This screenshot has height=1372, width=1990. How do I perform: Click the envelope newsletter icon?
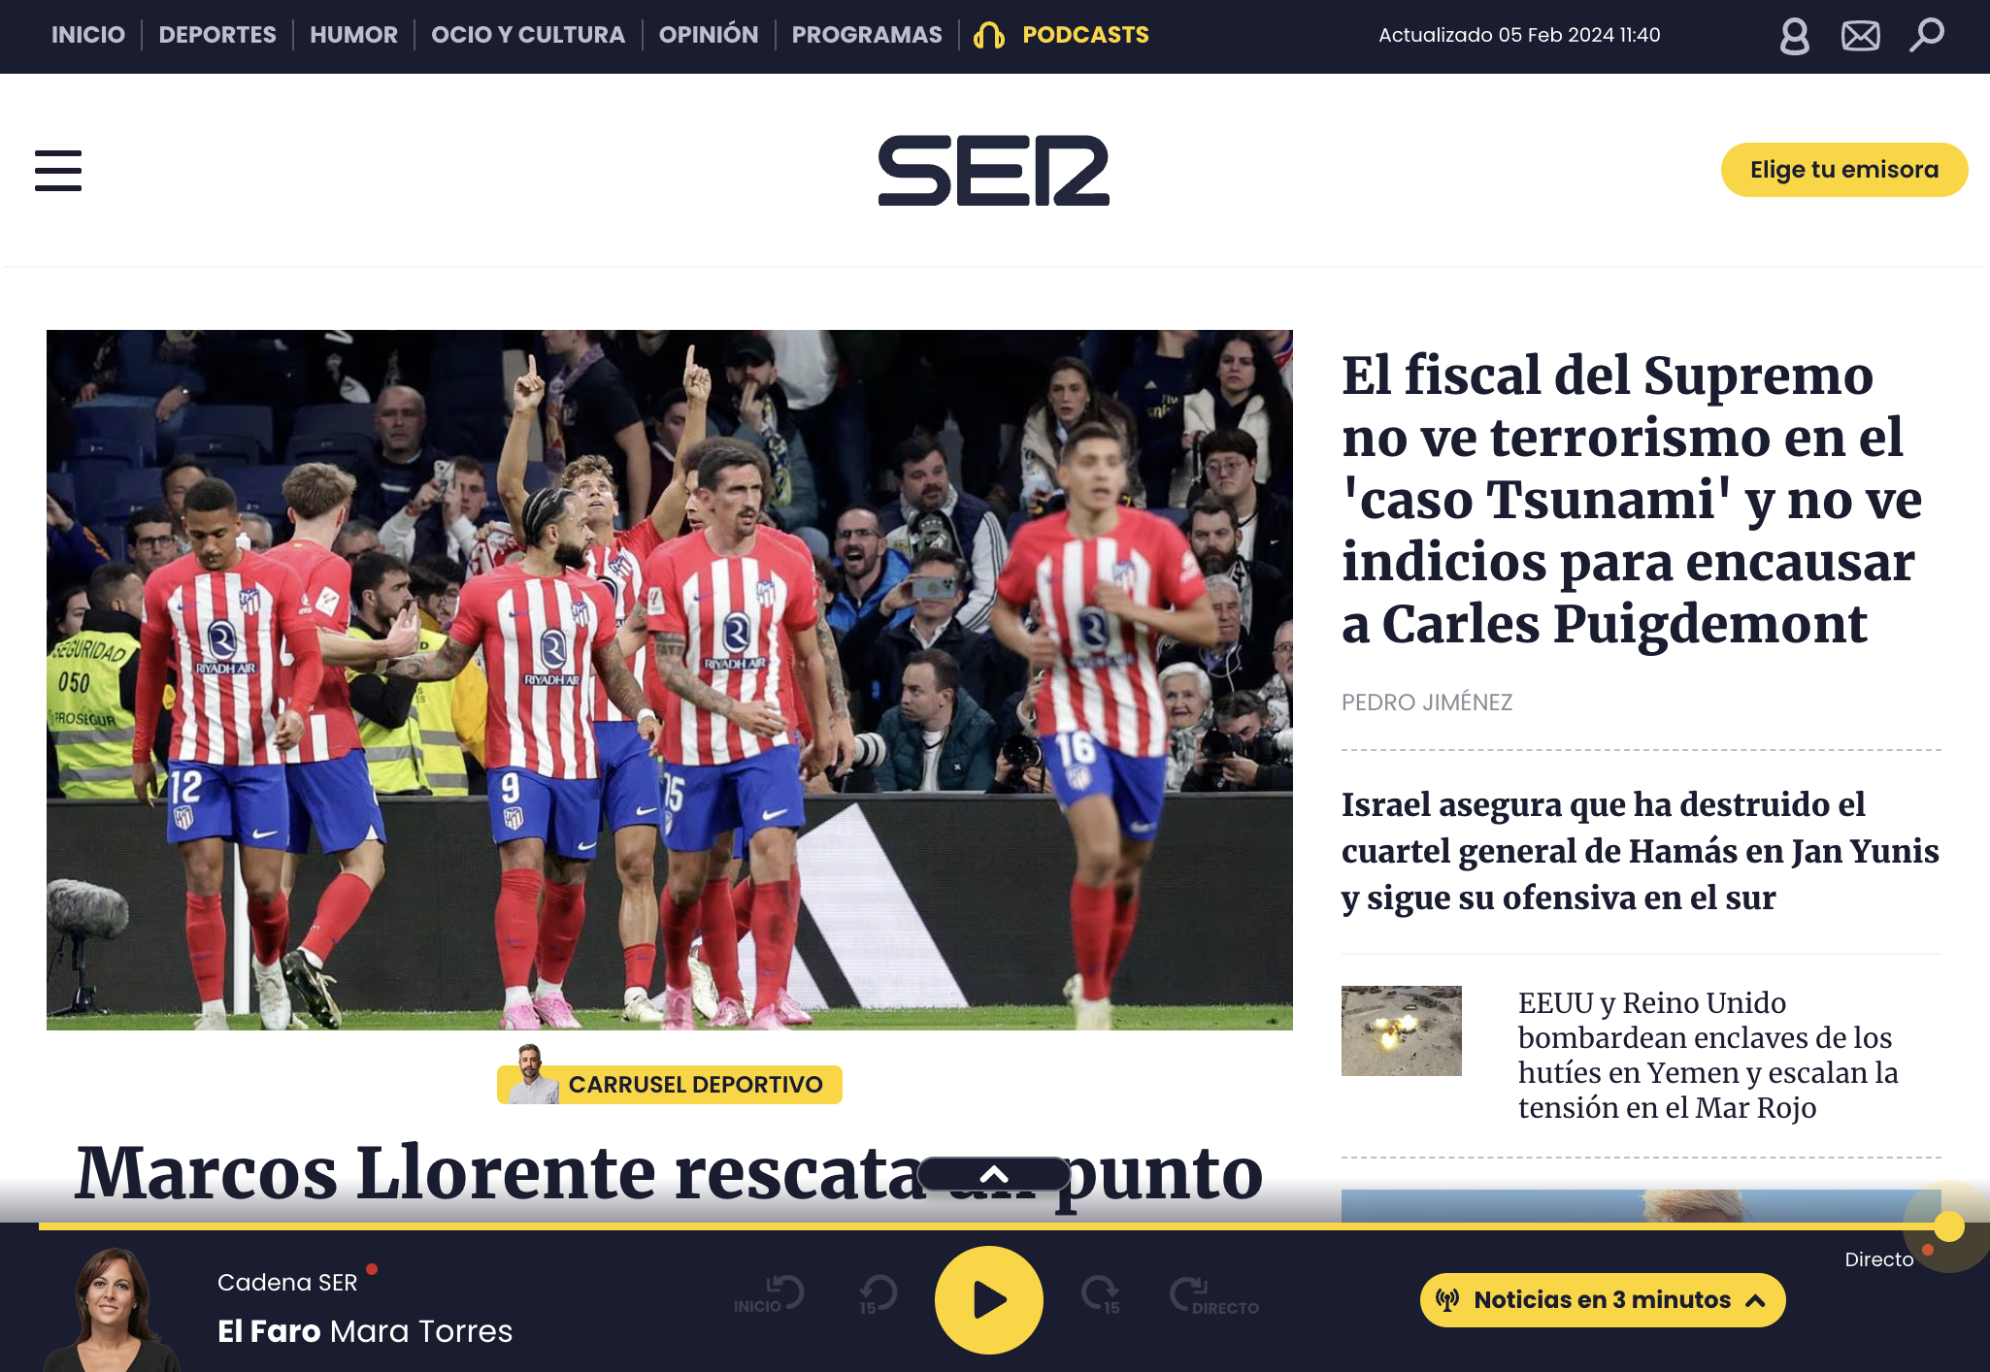[x=1860, y=36]
